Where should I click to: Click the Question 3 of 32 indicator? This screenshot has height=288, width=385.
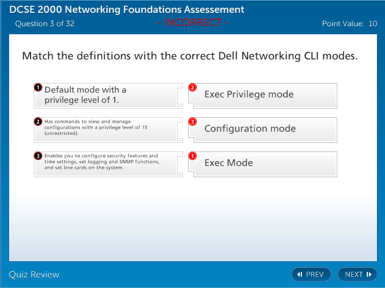point(45,24)
